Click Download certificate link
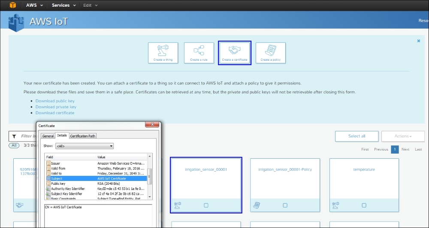The width and height of the screenshot is (429, 228). (x=55, y=113)
